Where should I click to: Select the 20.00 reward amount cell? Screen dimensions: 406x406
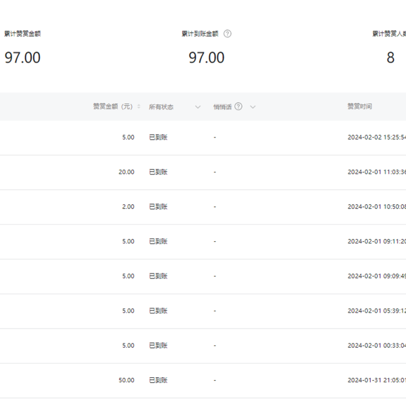(126, 172)
